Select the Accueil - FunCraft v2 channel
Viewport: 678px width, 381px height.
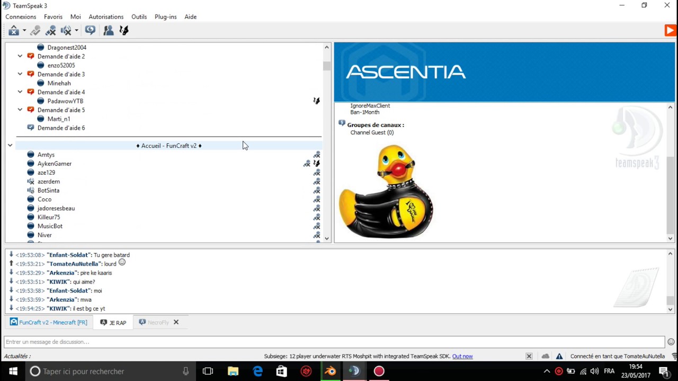pyautogui.click(x=168, y=146)
